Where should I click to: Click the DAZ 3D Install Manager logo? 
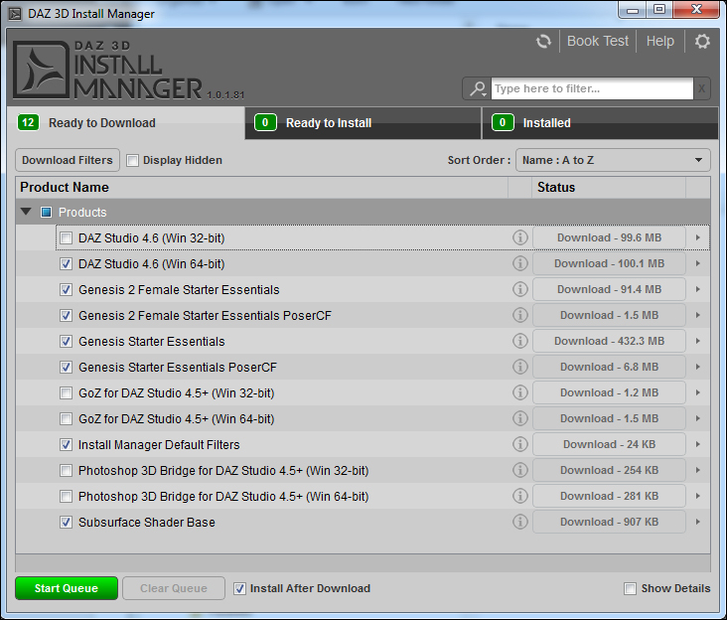[107, 71]
